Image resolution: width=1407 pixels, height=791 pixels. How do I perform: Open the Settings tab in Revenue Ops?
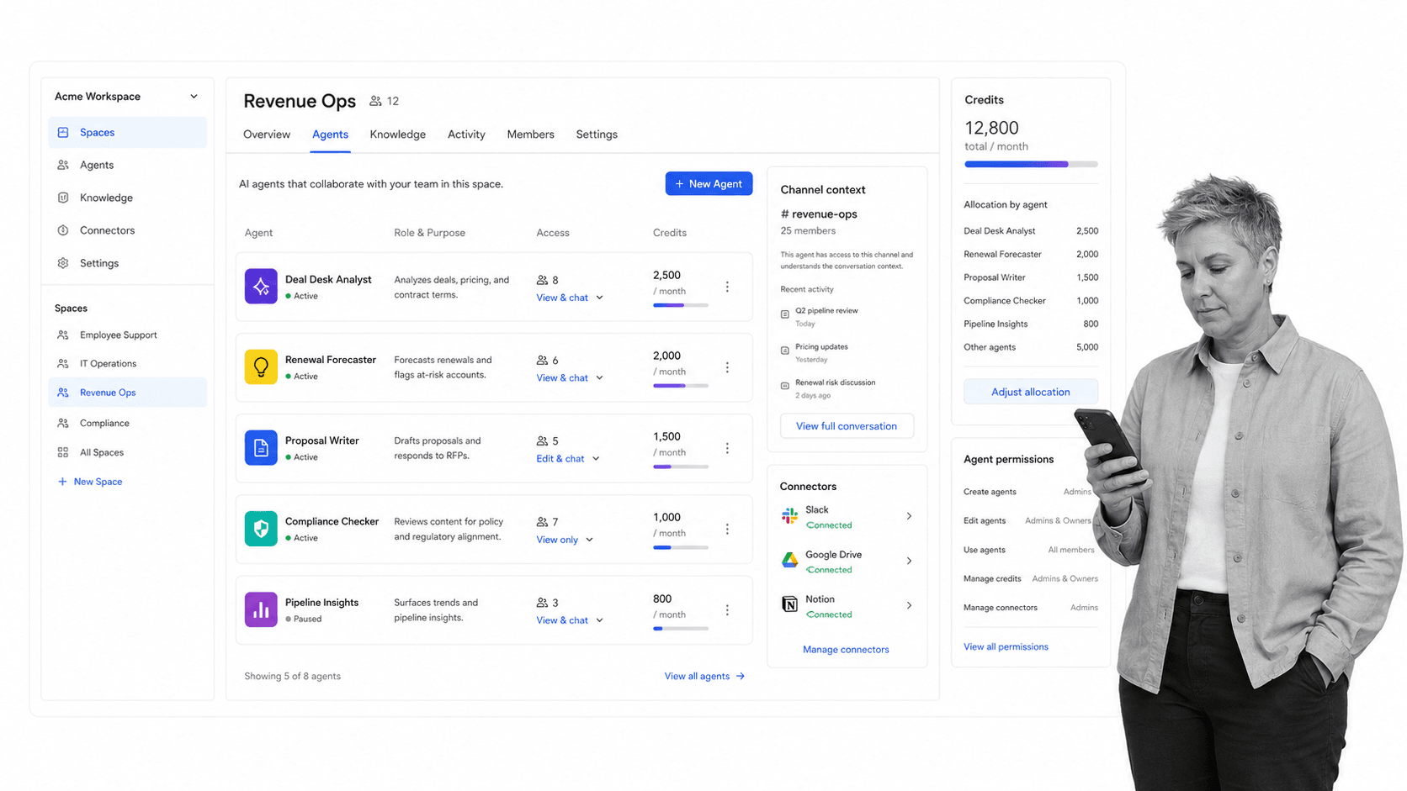pos(597,134)
